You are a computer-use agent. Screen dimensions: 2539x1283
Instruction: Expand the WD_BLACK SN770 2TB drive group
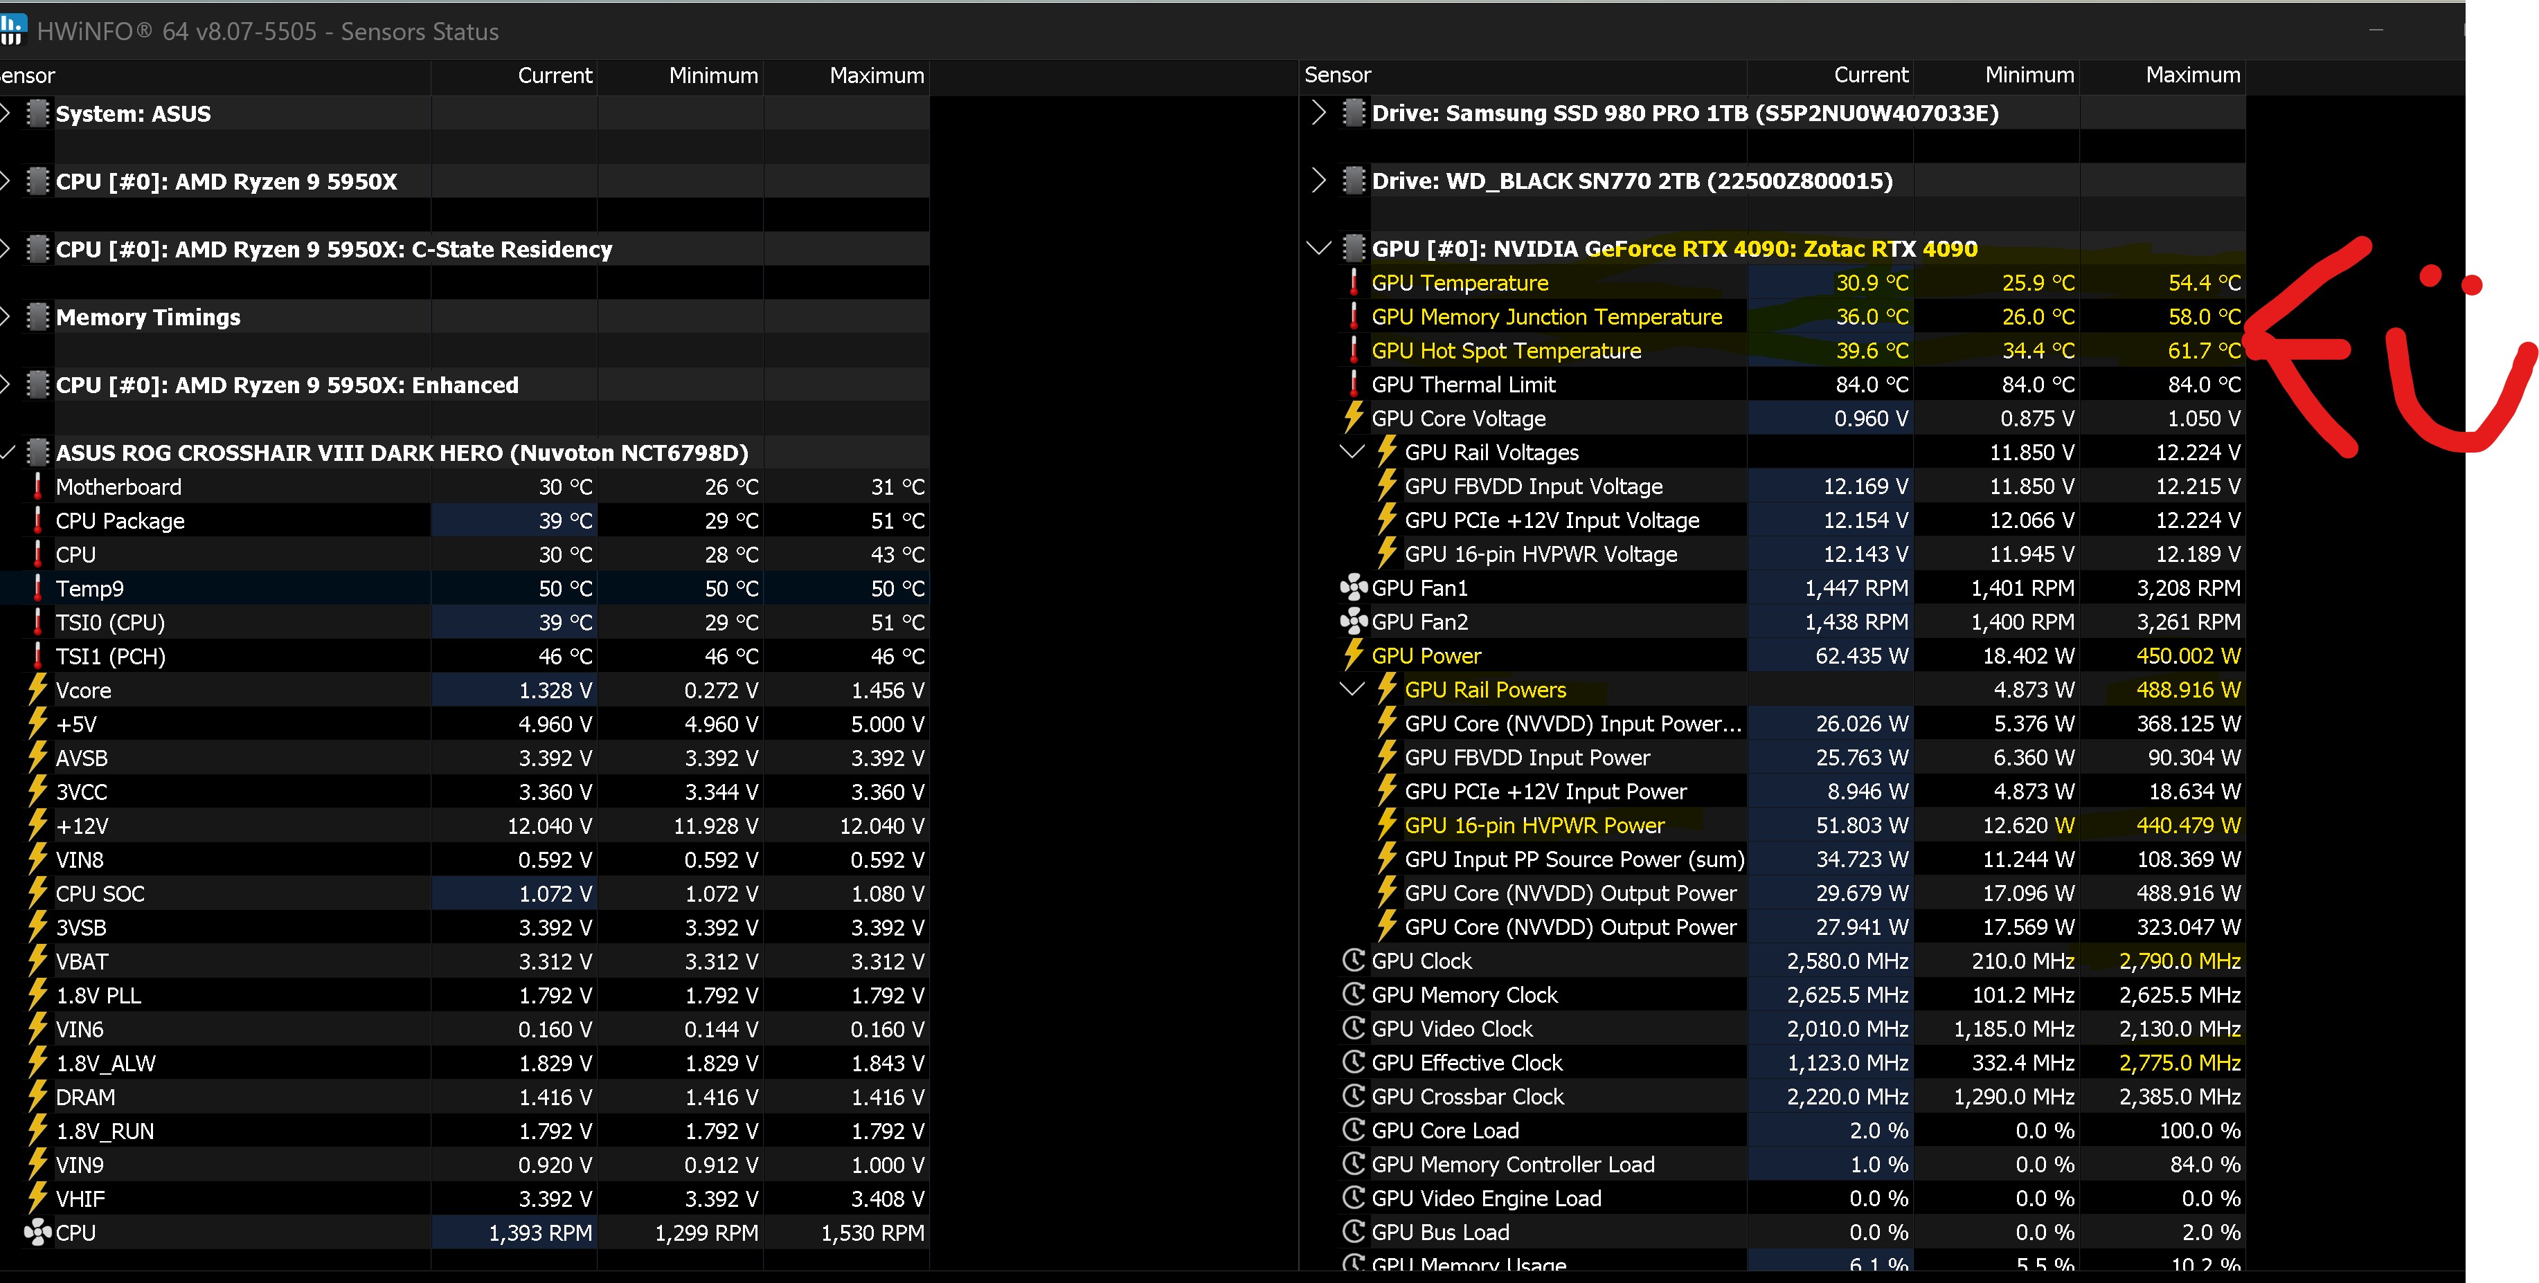(x=1319, y=181)
